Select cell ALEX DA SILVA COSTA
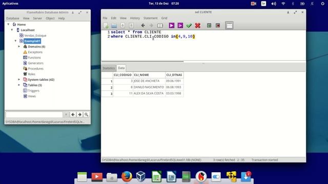The image size is (328, 184). tap(149, 94)
